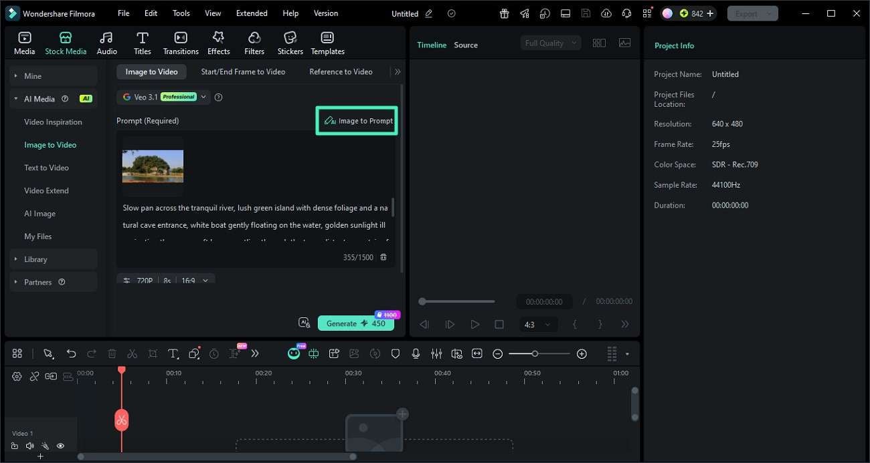Open the audio mixer icon
This screenshot has height=463, width=870.
pos(436,353)
